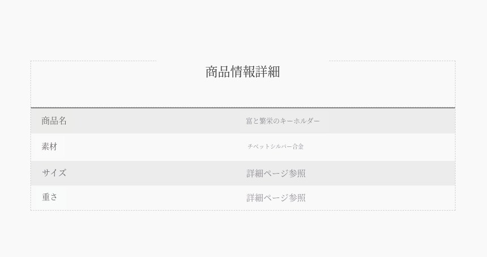Image resolution: width=487 pixels, height=257 pixels.
Task: Click 詳細ページ参照 in the サイズ row
Action: [276, 173]
